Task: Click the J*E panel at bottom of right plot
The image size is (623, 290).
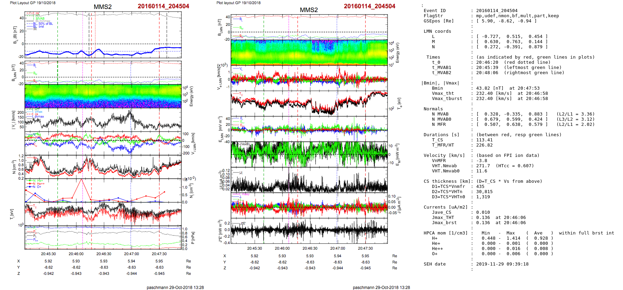Action: (309, 230)
